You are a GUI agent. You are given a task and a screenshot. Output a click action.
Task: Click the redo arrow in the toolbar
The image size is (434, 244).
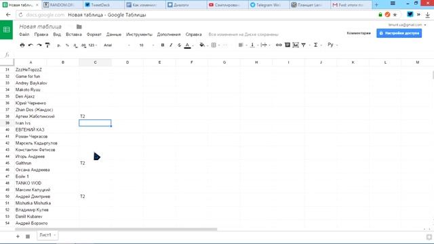pyautogui.click(x=39, y=45)
